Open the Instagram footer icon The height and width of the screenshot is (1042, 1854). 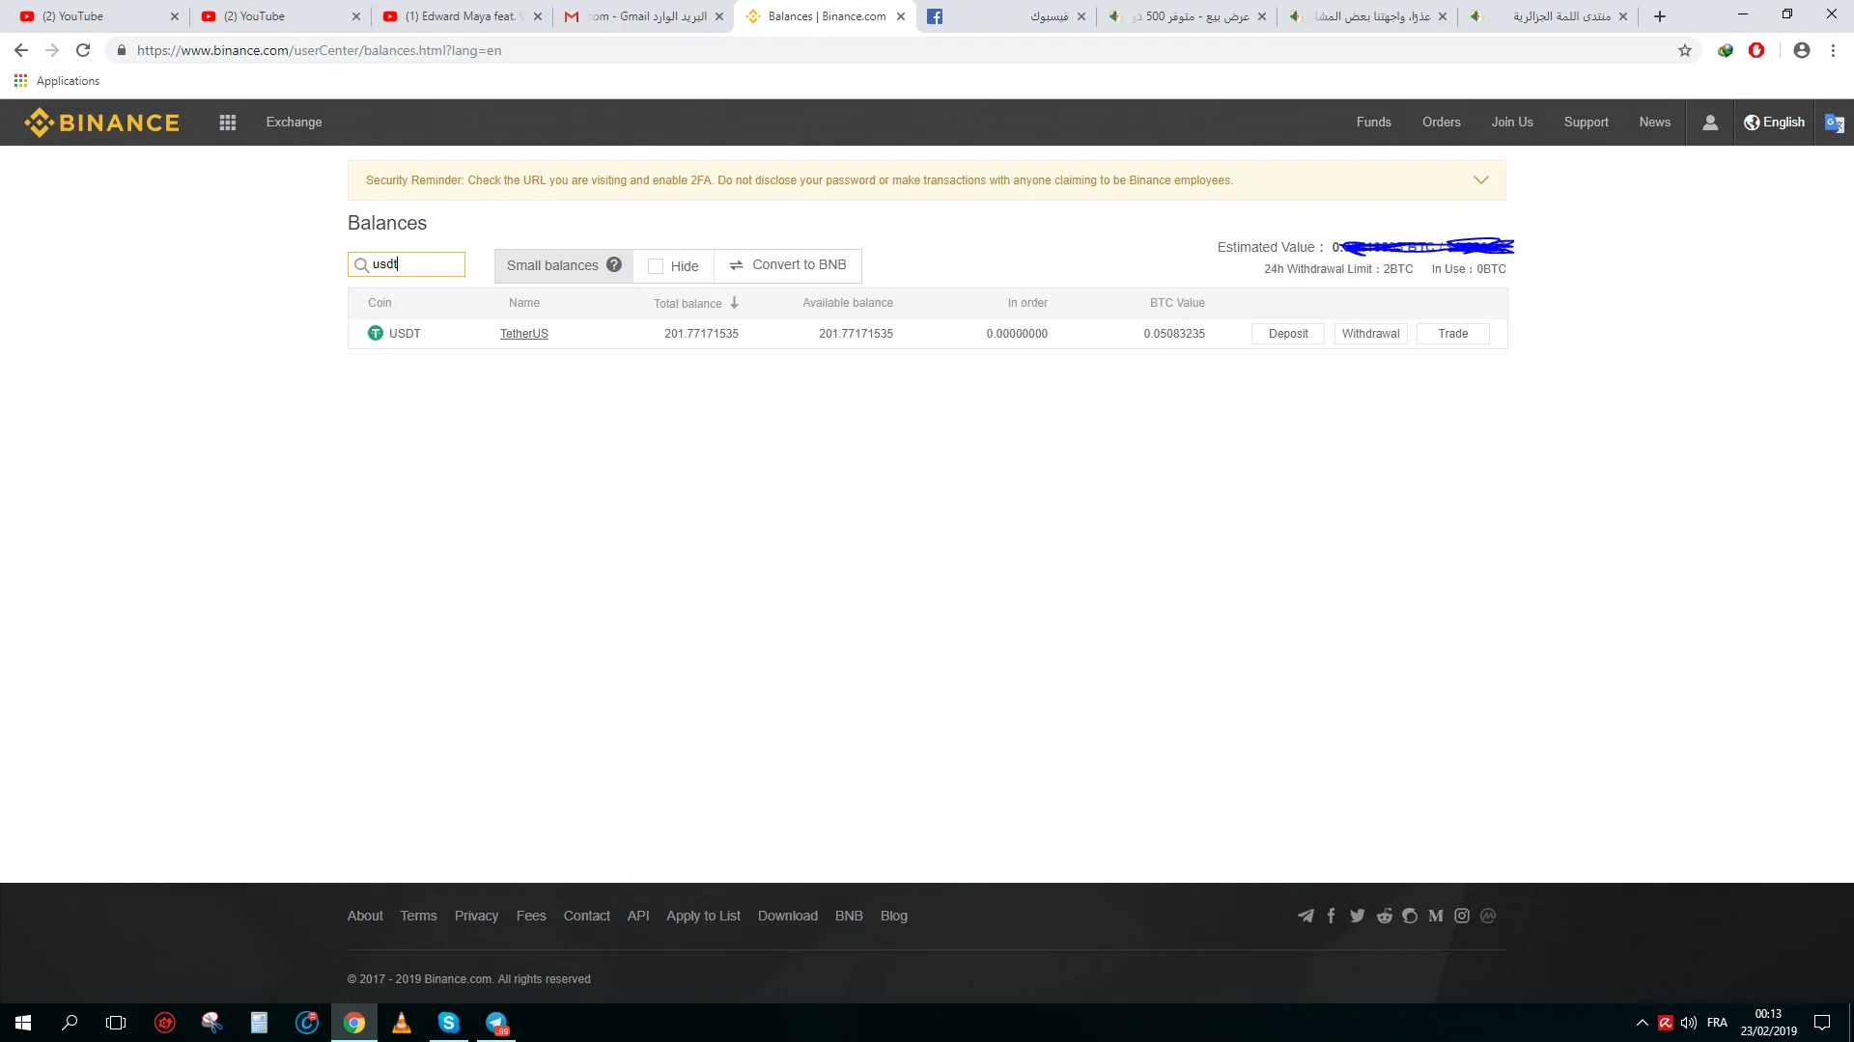[x=1462, y=916]
